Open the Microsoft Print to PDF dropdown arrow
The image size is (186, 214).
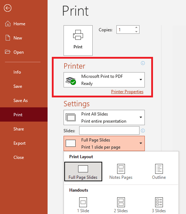141,80
